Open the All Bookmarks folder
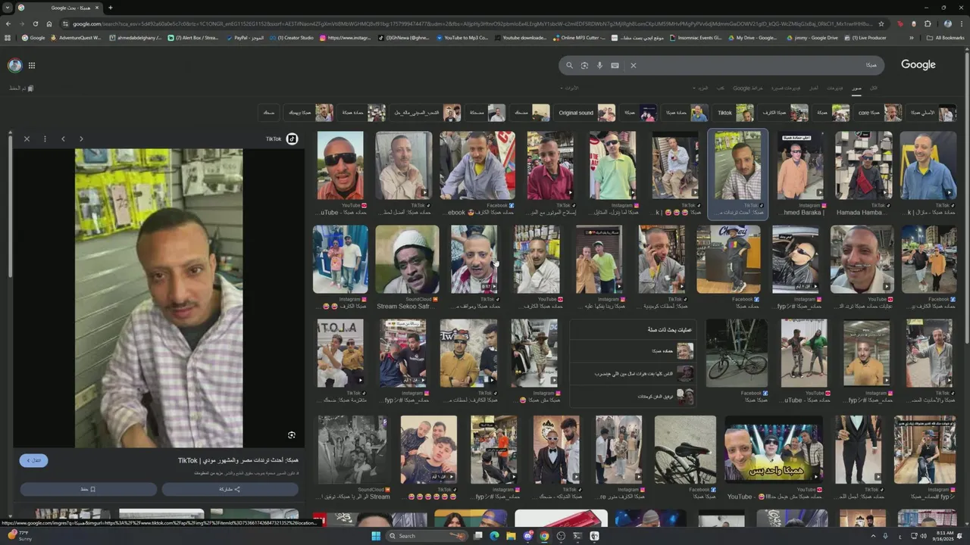 tap(945, 37)
